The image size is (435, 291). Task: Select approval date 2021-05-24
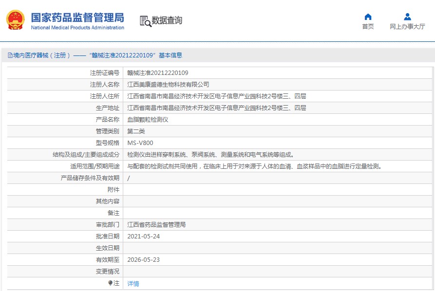tap(143, 236)
